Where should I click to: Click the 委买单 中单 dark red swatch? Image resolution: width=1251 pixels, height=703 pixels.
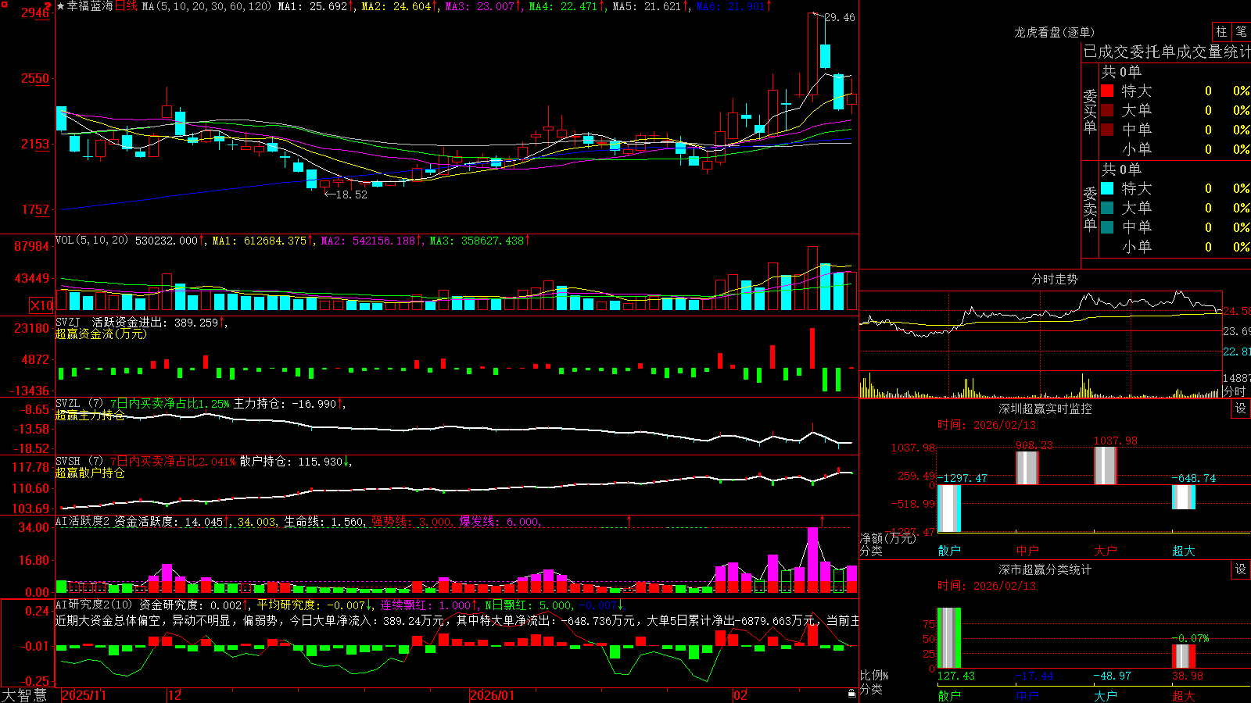1107,130
